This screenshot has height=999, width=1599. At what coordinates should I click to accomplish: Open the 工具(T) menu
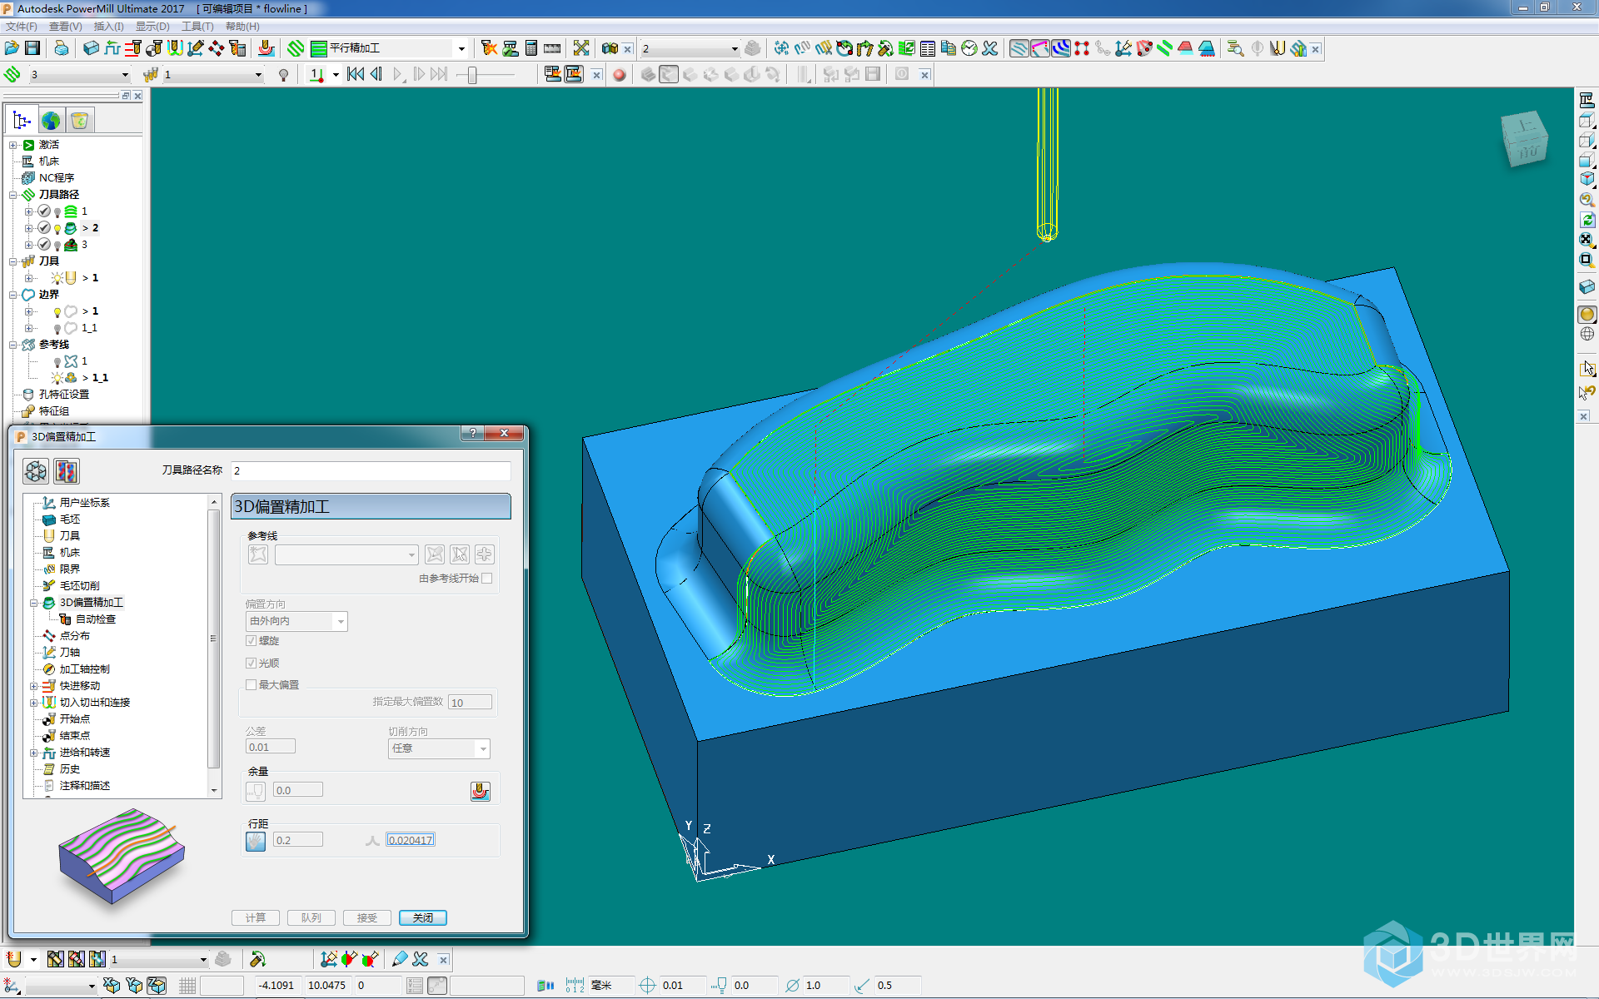197,27
